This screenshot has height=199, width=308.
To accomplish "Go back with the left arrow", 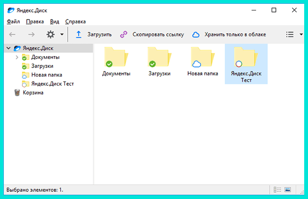I will click(12, 35).
